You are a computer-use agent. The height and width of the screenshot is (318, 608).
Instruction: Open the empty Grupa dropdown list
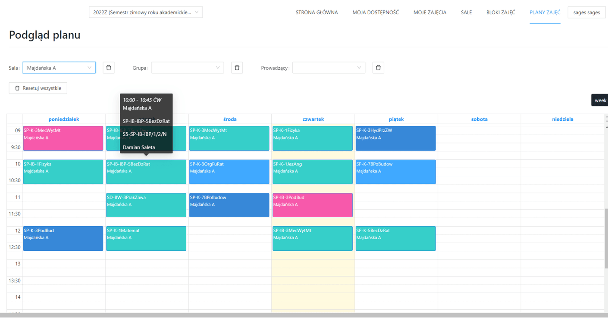pos(185,68)
